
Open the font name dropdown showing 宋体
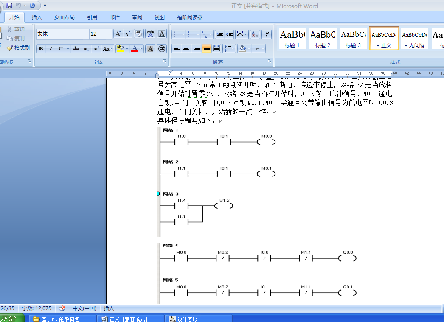86,34
